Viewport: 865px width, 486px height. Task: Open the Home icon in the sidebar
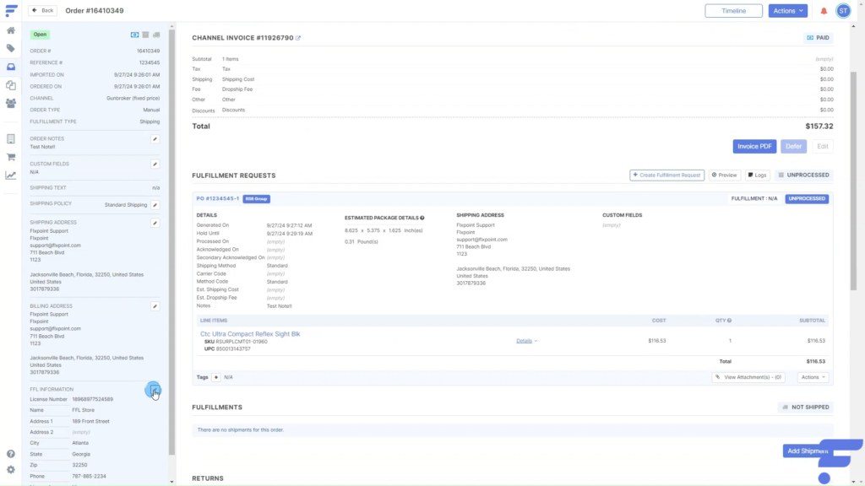[10, 30]
